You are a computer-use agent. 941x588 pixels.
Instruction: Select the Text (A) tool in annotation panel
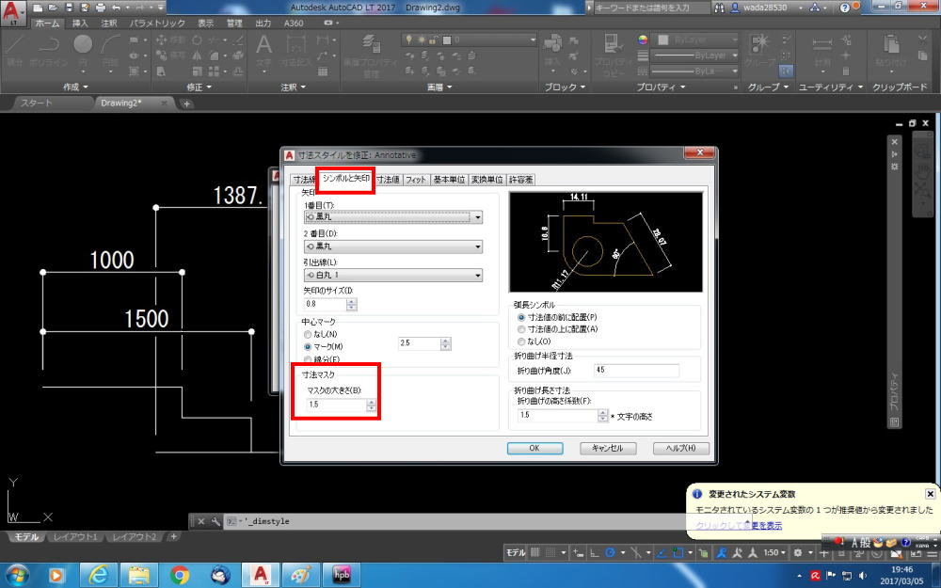coord(264,51)
